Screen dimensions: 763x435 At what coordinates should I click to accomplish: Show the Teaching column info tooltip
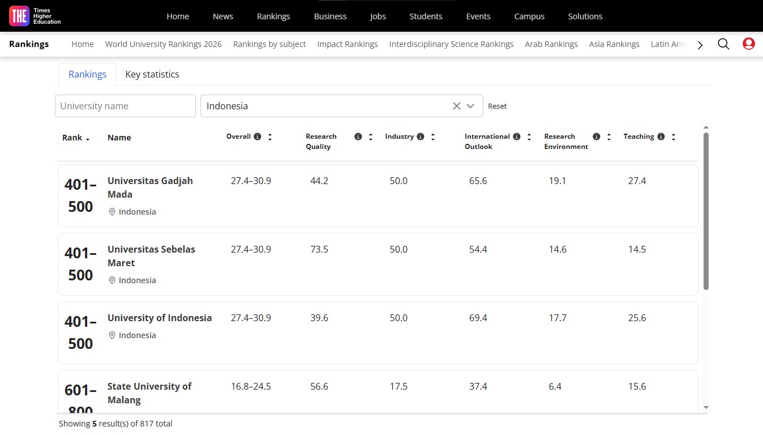661,137
